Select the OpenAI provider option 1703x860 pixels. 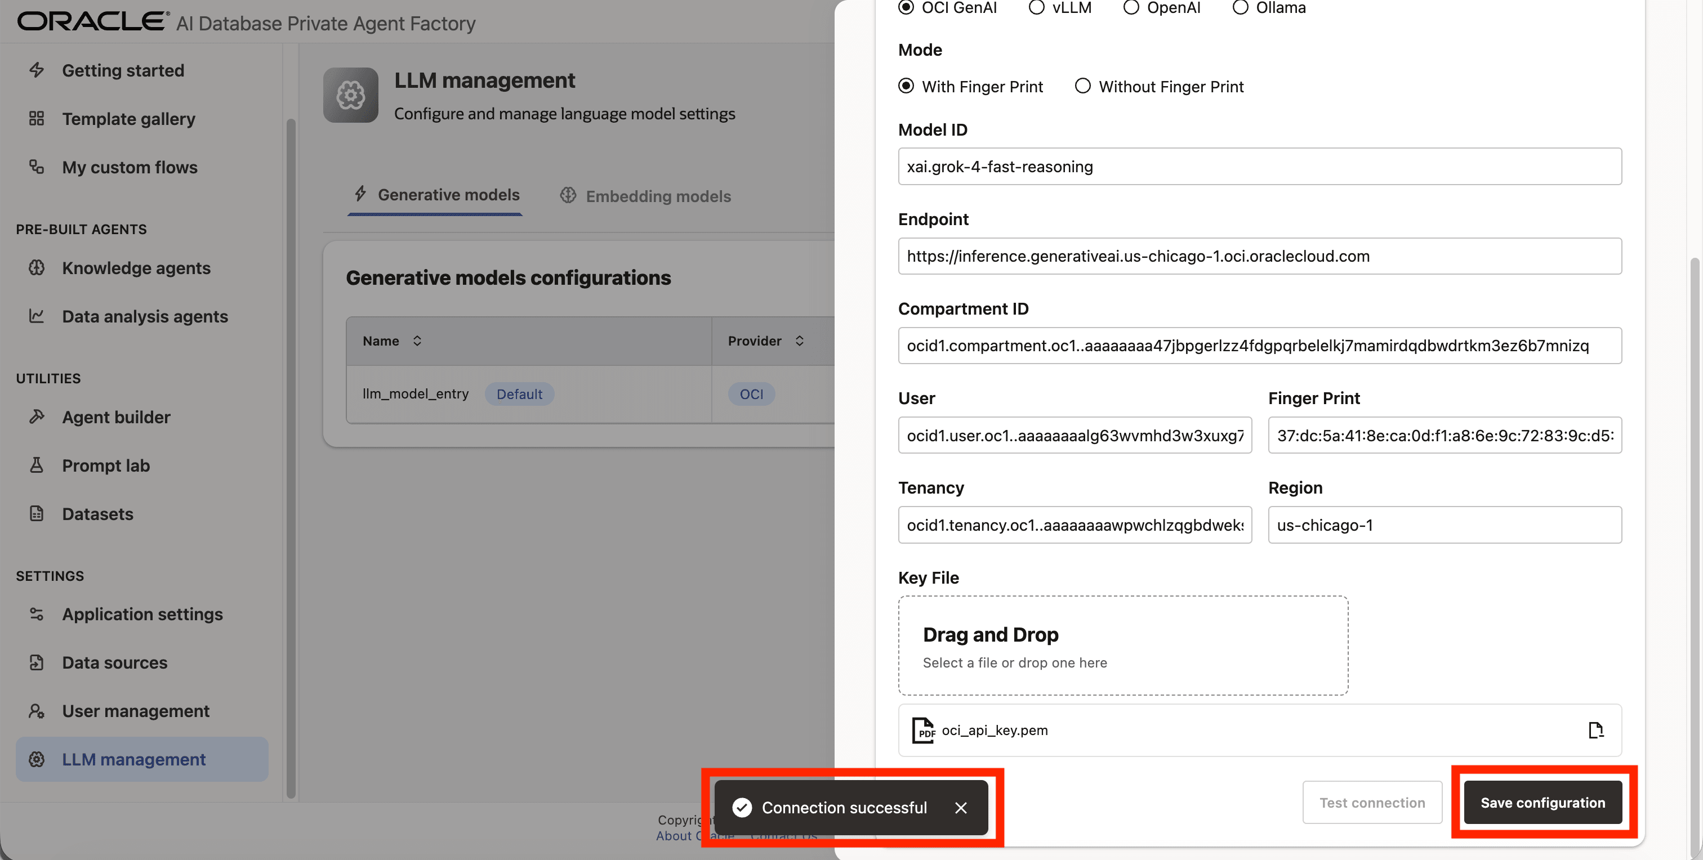[x=1131, y=8]
